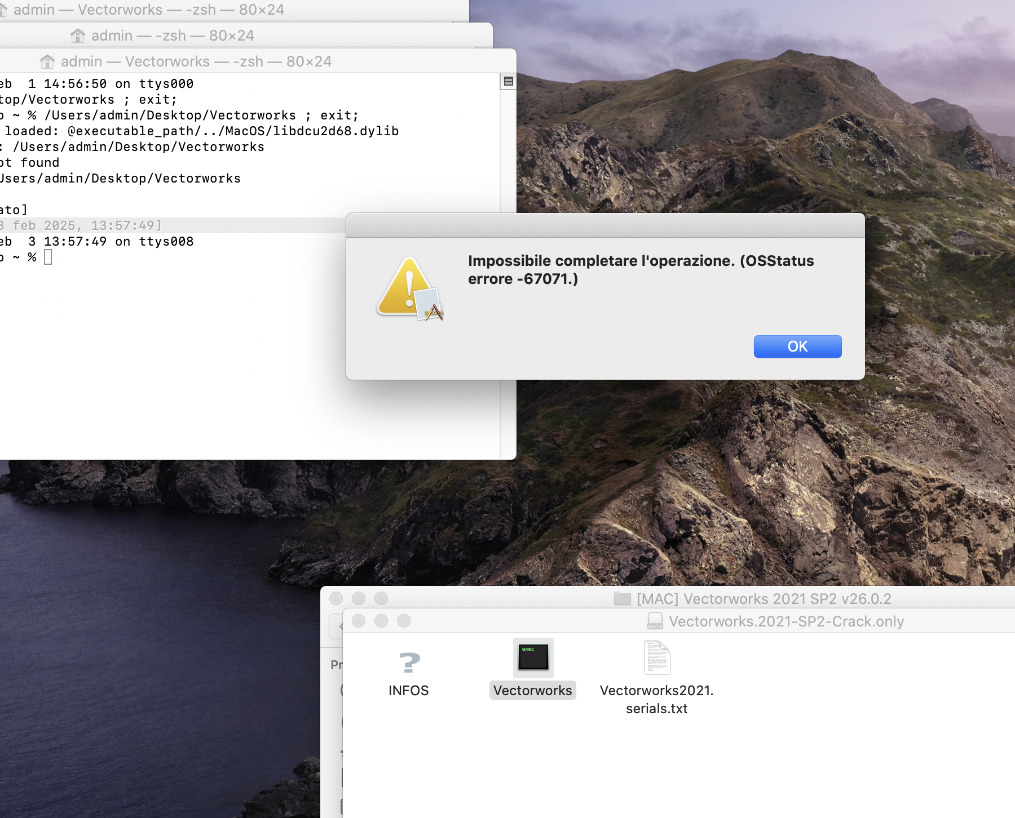Click the disk icon in the Crack.only window title

pos(655,621)
